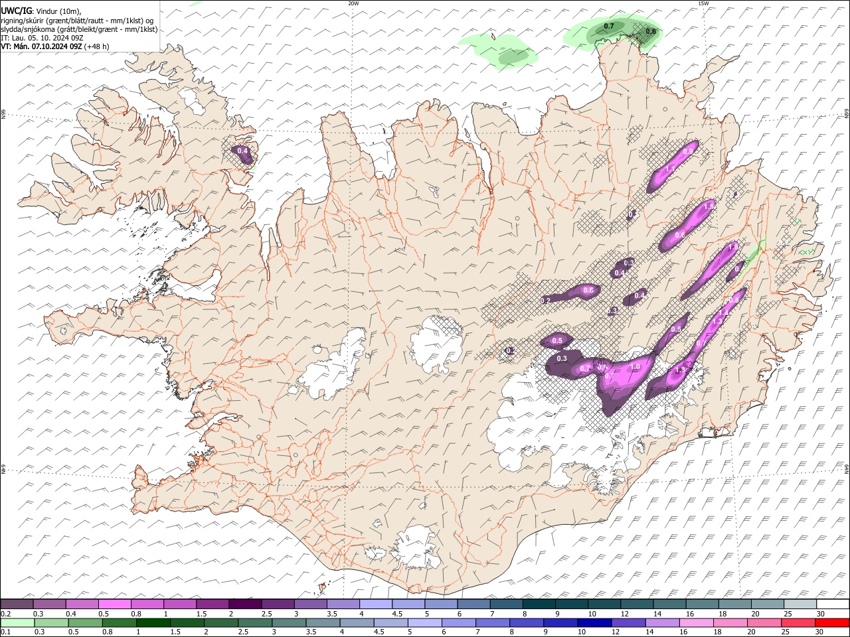850x637 pixels.
Task: Pick the 1.5 purple swatch in upper legend
Action: [212, 604]
